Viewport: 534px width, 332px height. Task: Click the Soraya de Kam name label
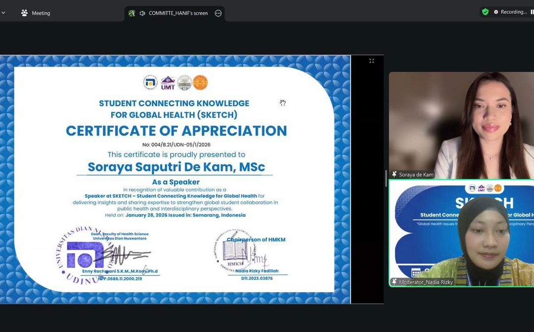[416, 174]
